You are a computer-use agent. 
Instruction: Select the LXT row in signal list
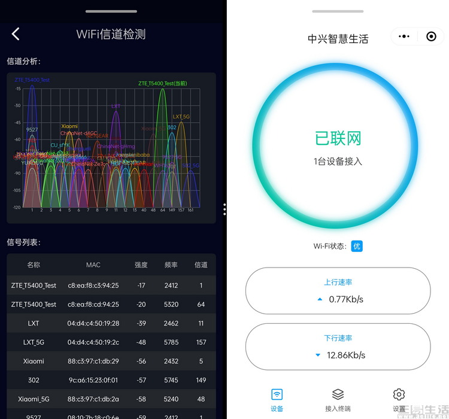point(111,323)
